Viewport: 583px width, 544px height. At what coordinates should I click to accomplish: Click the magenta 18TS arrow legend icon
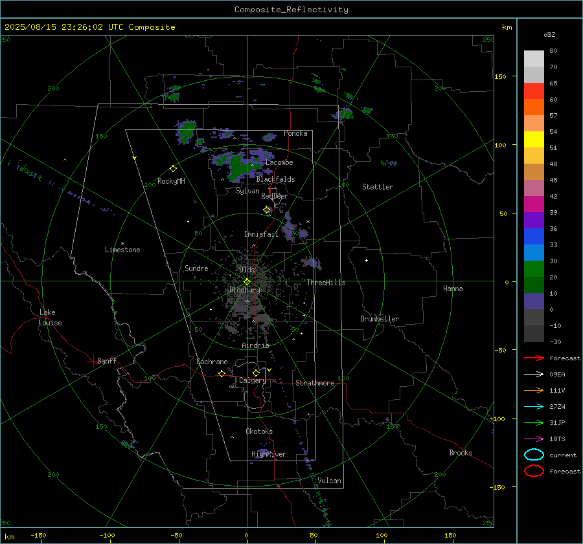coord(534,439)
